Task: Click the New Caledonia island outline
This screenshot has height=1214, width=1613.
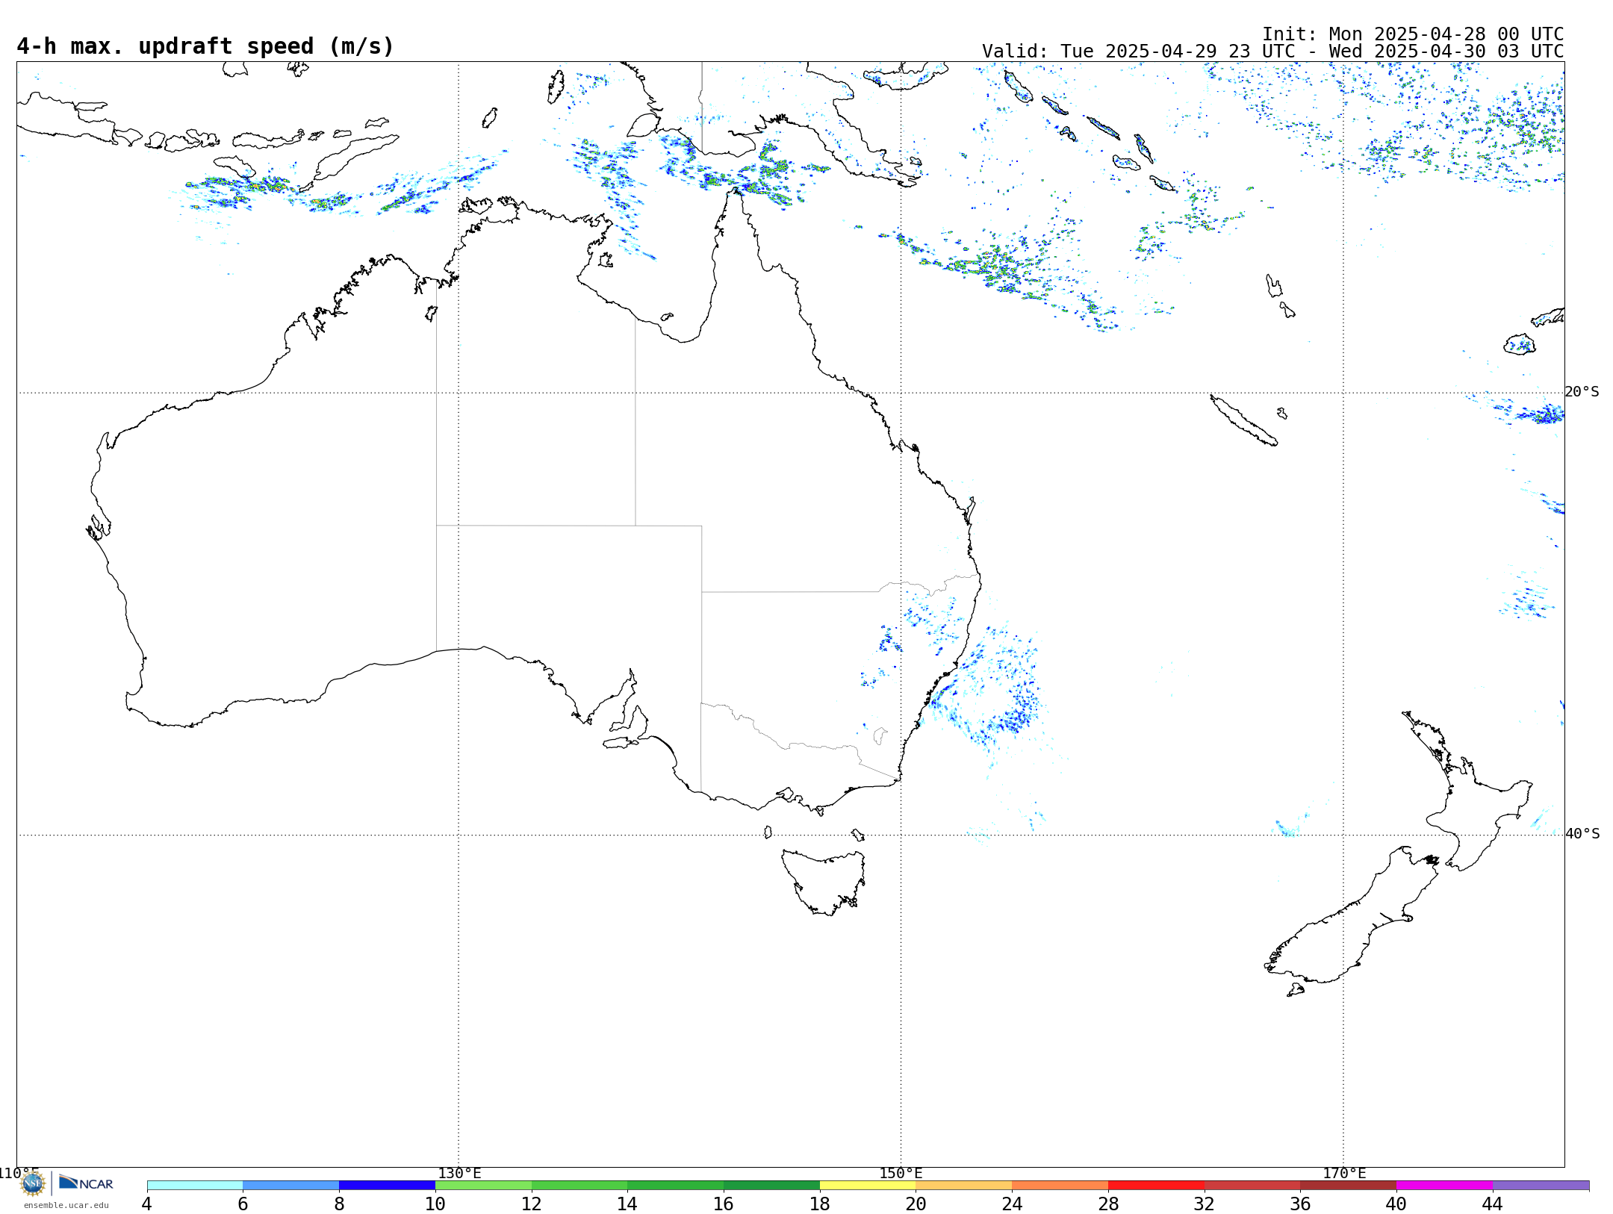Action: 1243,421
